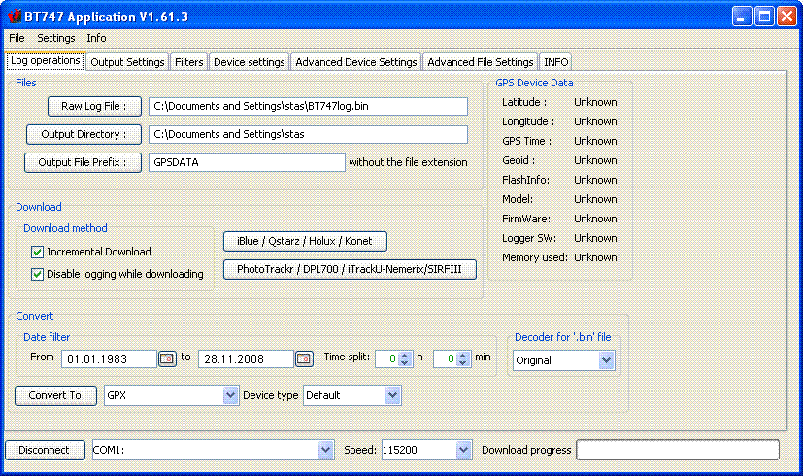Click the BT747 application title bar icon
The width and height of the screenshot is (803, 476).
tap(14, 16)
